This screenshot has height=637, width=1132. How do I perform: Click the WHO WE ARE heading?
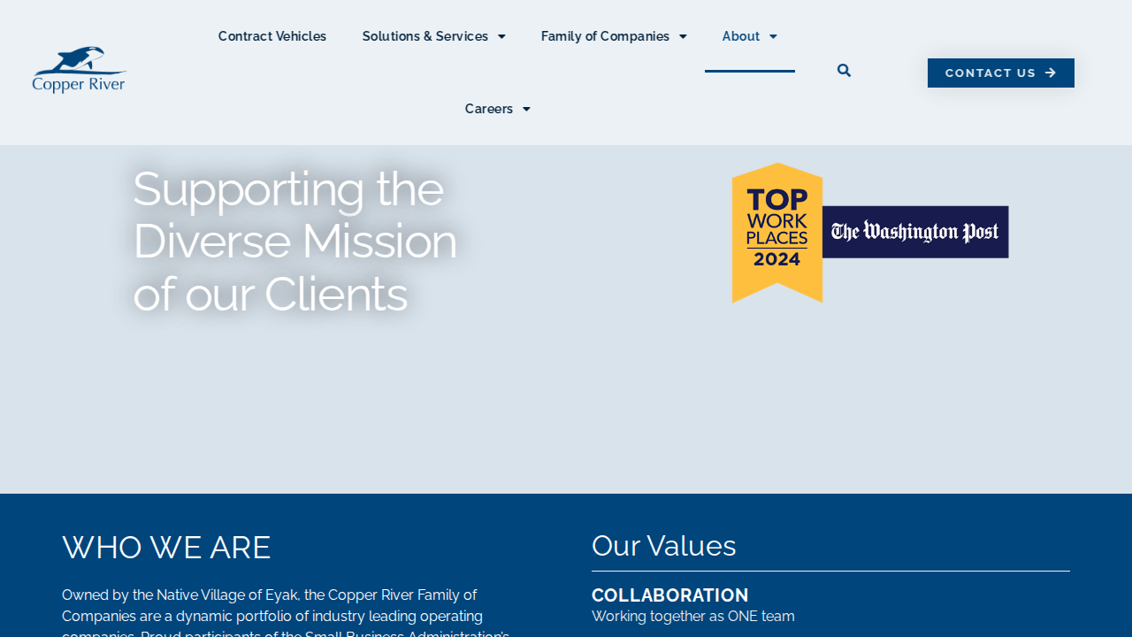[x=166, y=548]
